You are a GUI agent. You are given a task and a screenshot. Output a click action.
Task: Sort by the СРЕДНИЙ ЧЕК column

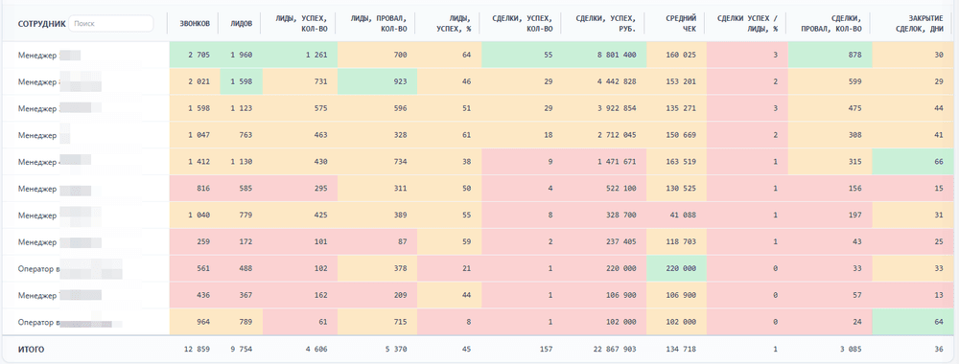click(x=681, y=23)
